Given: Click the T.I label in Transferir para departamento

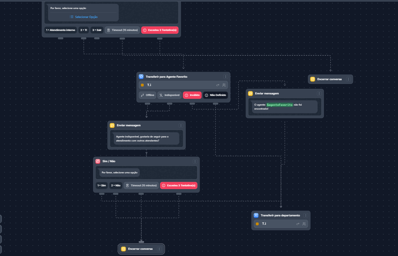Looking at the screenshot, I should coord(264,223).
